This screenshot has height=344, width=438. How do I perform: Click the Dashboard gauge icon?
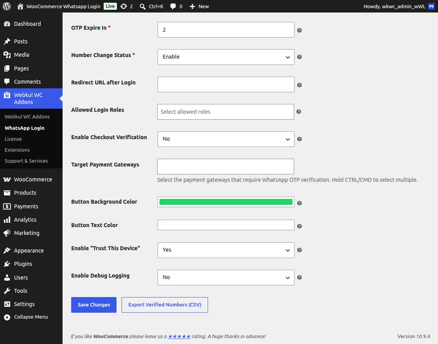(x=7, y=24)
